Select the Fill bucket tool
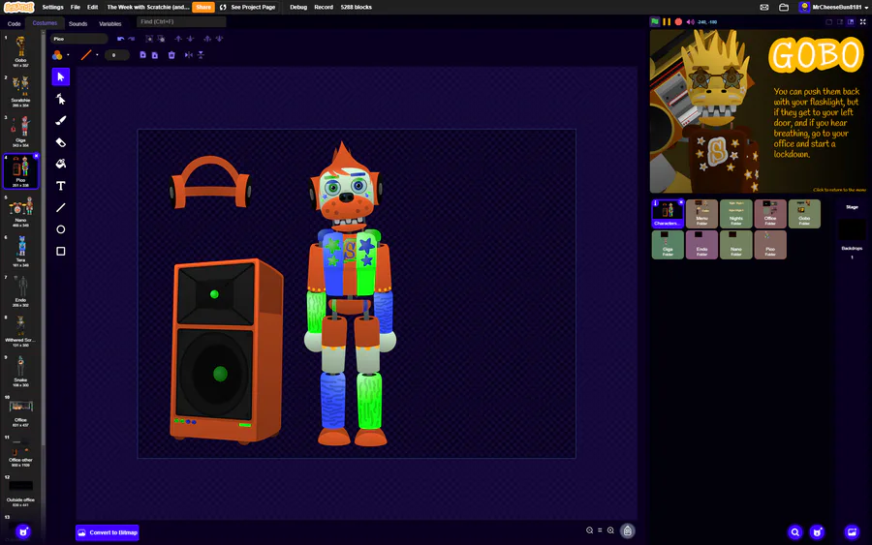This screenshot has height=545, width=872. point(61,164)
